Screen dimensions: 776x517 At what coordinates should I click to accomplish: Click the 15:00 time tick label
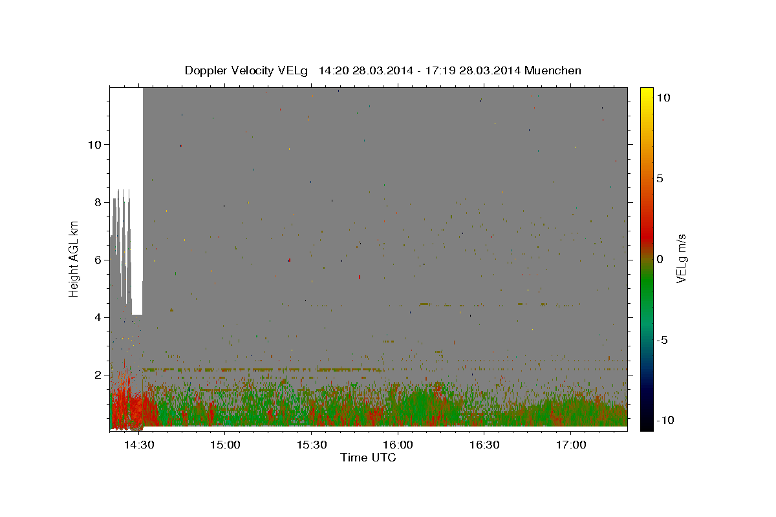coord(225,445)
